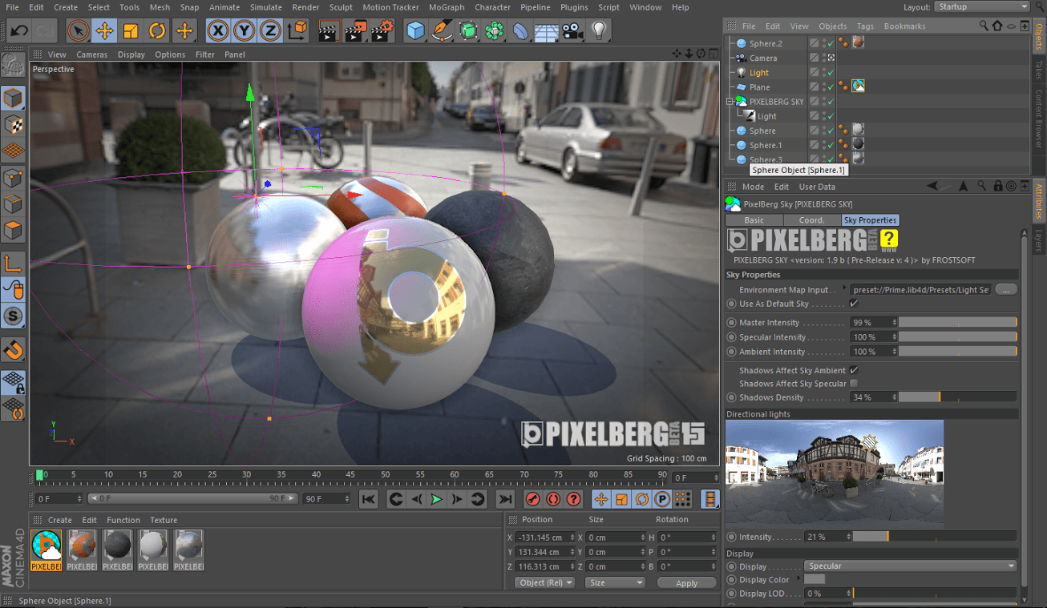Open the Display Specular dropdown
Screen dimensions: 1047x608
point(911,566)
